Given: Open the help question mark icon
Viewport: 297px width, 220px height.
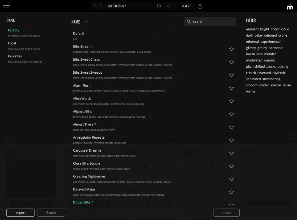Looking at the screenshot, I should 200,6.
